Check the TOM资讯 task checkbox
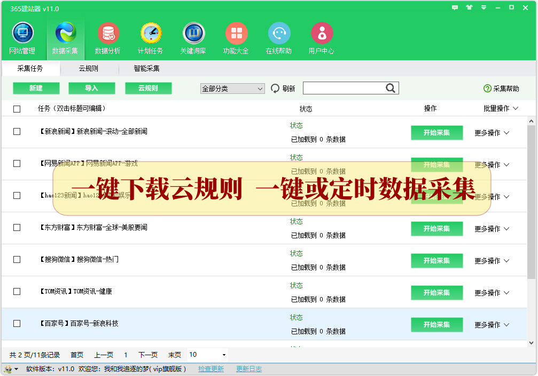Image resolution: width=538 pixels, height=376 pixels. tap(17, 291)
